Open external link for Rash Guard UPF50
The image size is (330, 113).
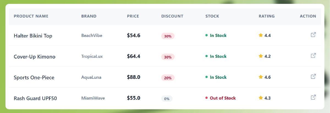pyautogui.click(x=313, y=97)
